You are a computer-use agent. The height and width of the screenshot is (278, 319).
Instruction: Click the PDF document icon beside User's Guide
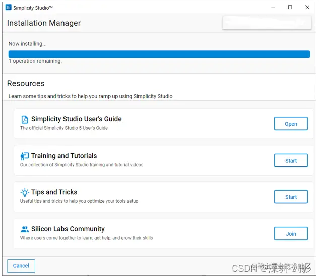pos(25,119)
